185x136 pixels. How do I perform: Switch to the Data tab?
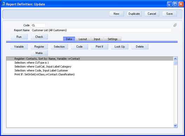(x=69, y=39)
